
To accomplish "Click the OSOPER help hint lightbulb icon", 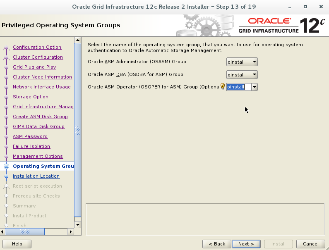I will click(223, 86).
